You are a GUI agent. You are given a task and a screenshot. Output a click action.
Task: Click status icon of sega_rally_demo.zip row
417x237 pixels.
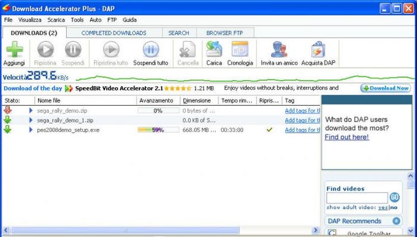point(8,111)
